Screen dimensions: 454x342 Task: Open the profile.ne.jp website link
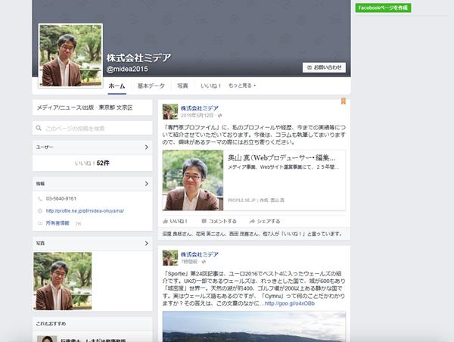pyautogui.click(x=85, y=211)
